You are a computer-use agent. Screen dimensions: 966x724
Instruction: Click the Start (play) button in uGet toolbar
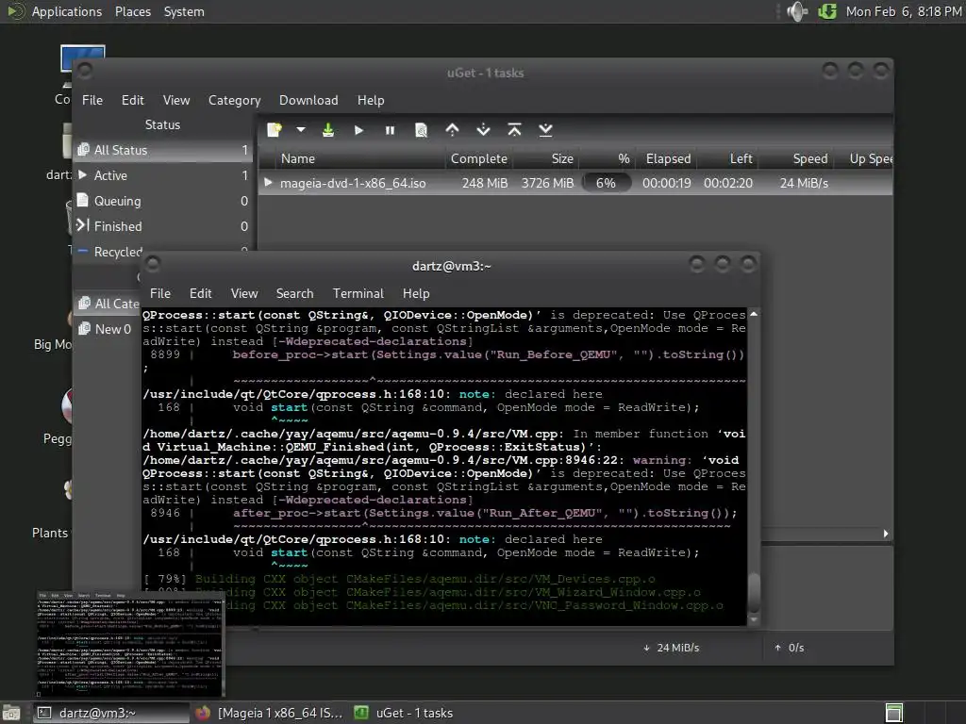(359, 130)
